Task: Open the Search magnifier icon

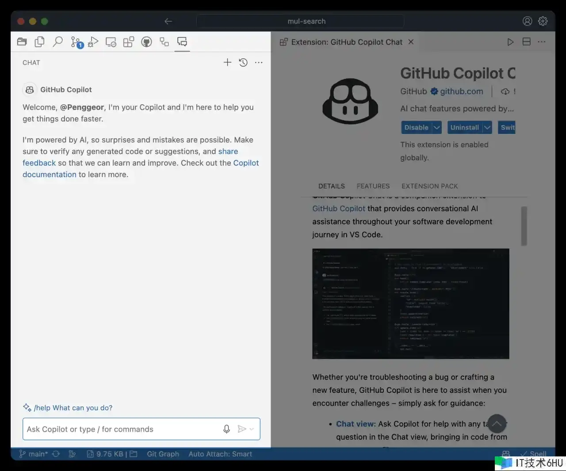Action: point(57,42)
